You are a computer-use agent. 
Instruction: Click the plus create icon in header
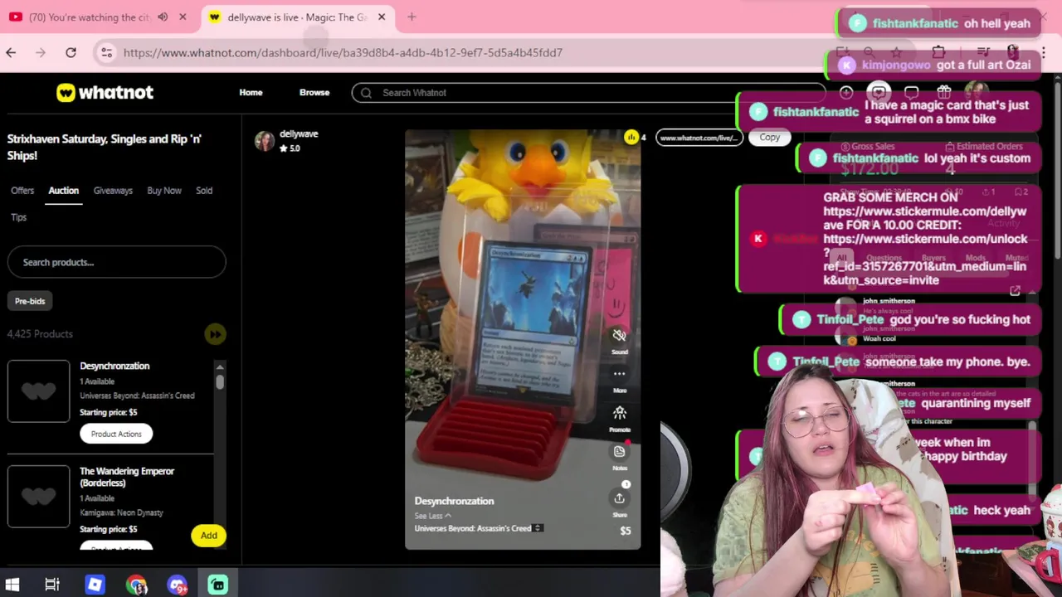846,93
